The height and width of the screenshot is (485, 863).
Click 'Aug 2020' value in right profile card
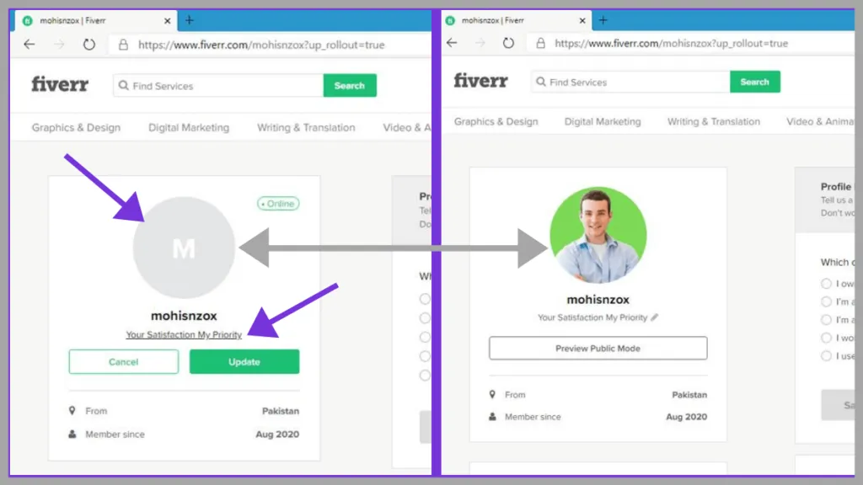pos(686,417)
